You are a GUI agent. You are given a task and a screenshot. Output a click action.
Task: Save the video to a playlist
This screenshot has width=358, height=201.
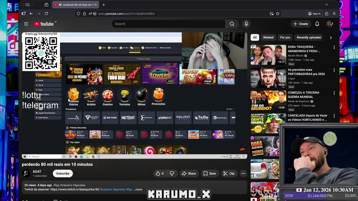coord(209,174)
